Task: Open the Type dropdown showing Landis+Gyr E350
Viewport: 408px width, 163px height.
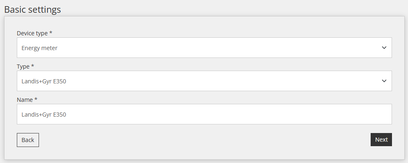Action: pyautogui.click(x=204, y=81)
